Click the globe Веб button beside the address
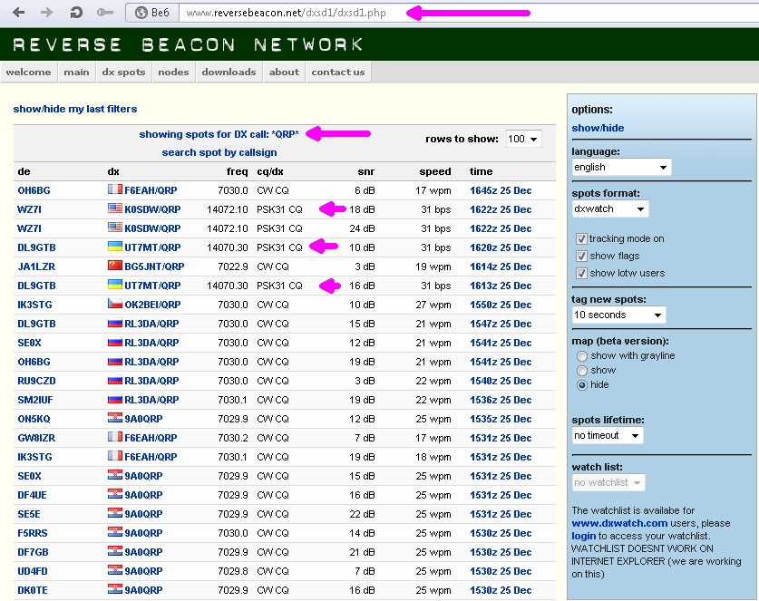 click(152, 13)
